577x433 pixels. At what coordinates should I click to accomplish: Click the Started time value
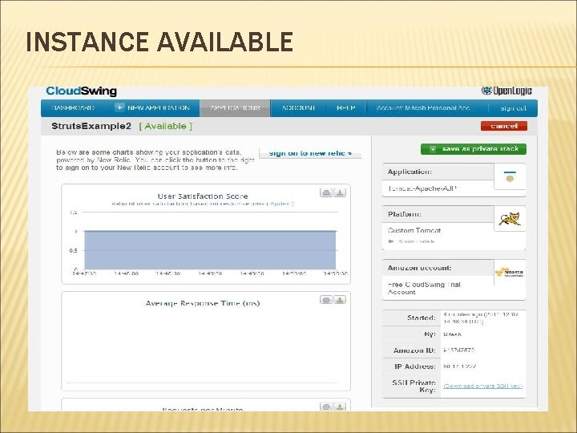point(481,318)
